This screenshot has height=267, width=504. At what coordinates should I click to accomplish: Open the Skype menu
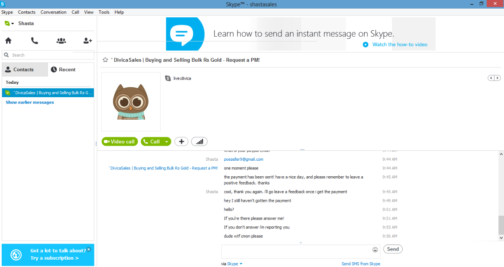point(7,12)
